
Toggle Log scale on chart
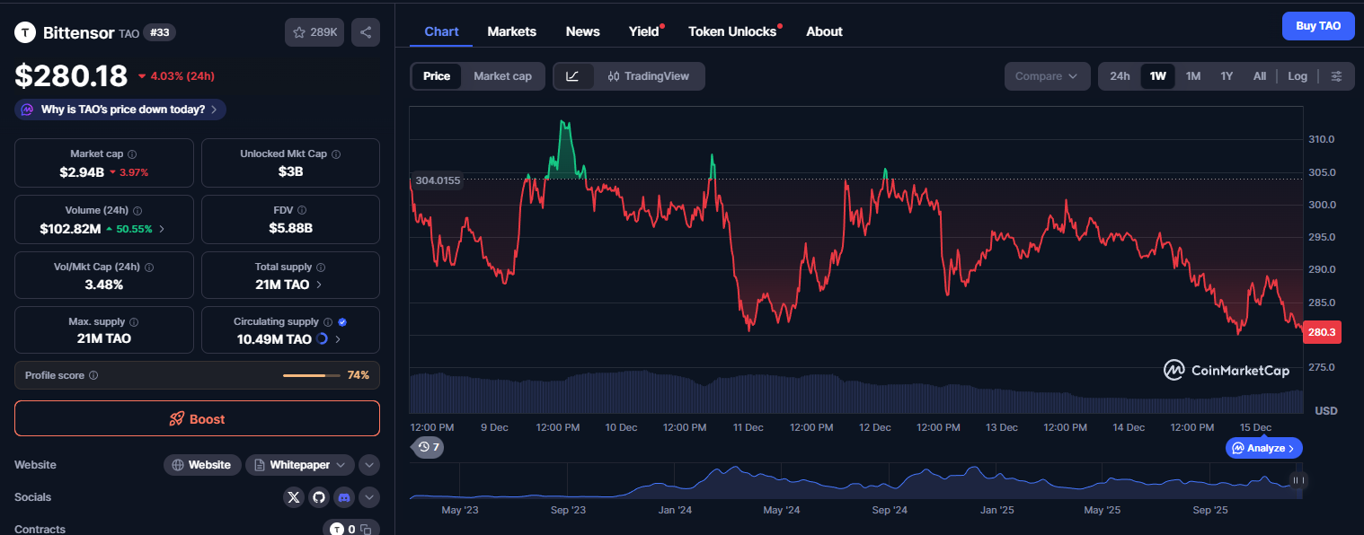(x=1297, y=76)
